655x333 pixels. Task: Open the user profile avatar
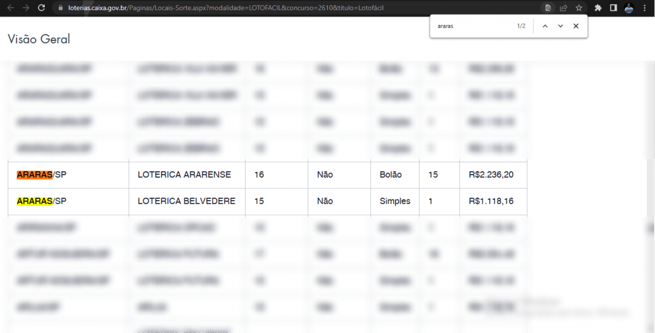click(x=629, y=8)
